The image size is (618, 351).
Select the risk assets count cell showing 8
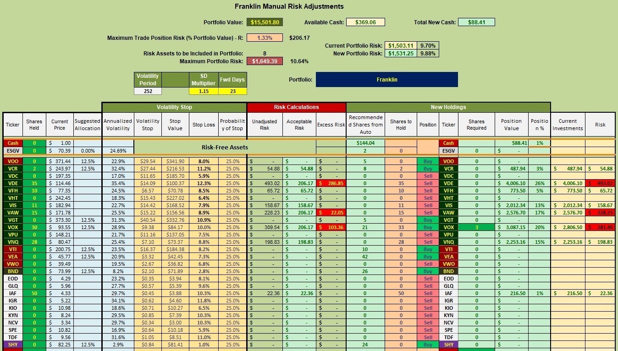(x=265, y=54)
